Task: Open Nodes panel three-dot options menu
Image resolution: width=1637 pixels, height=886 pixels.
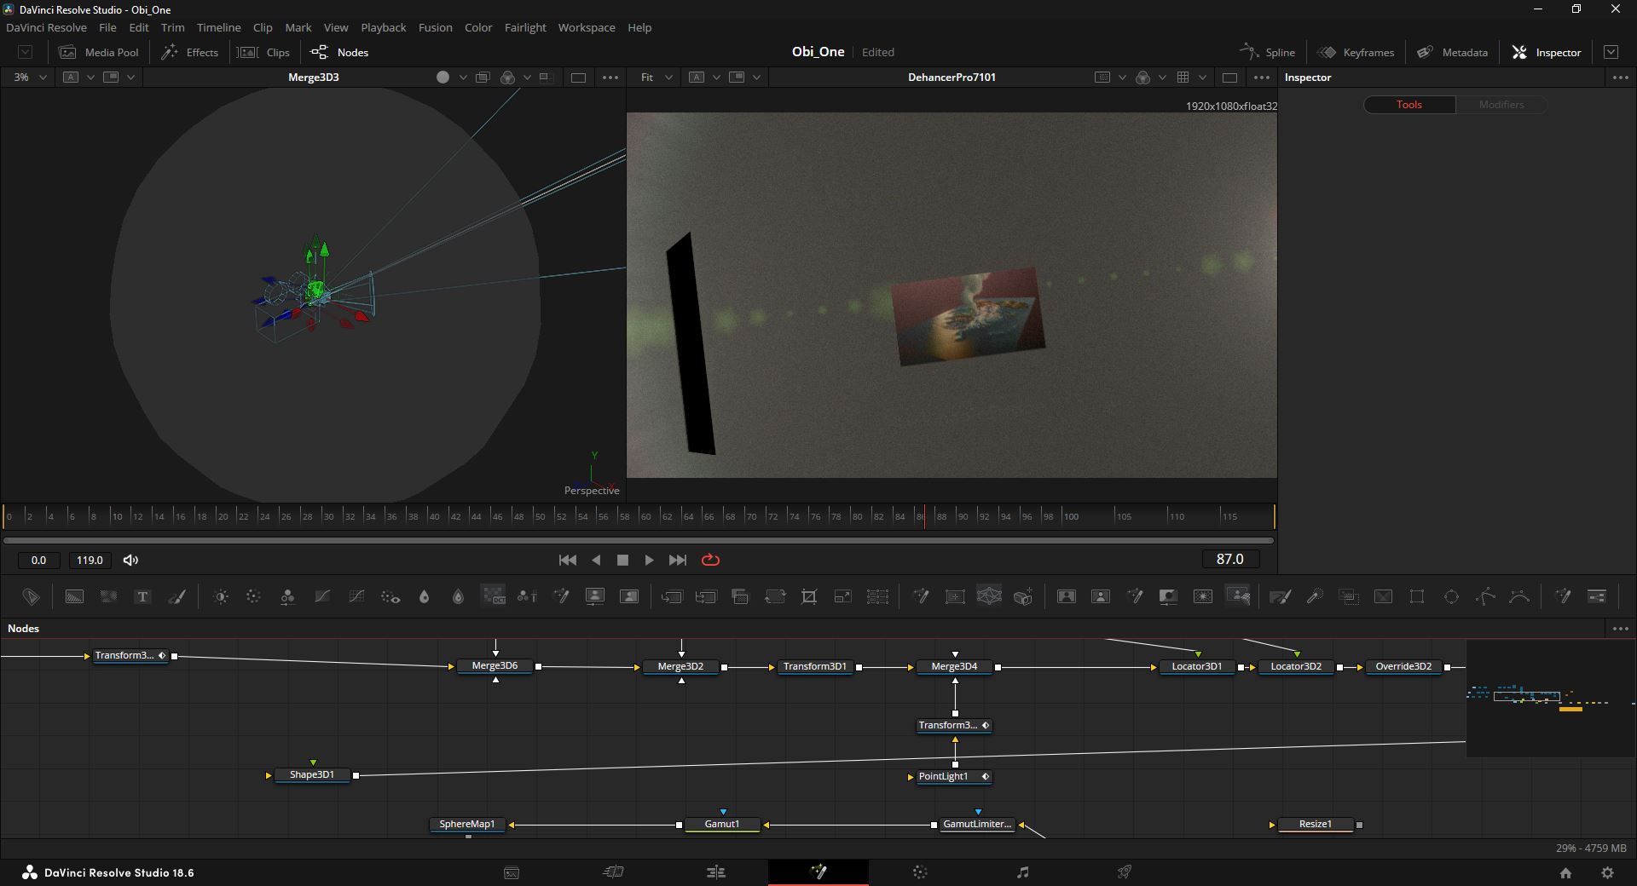Action: [x=1621, y=628]
